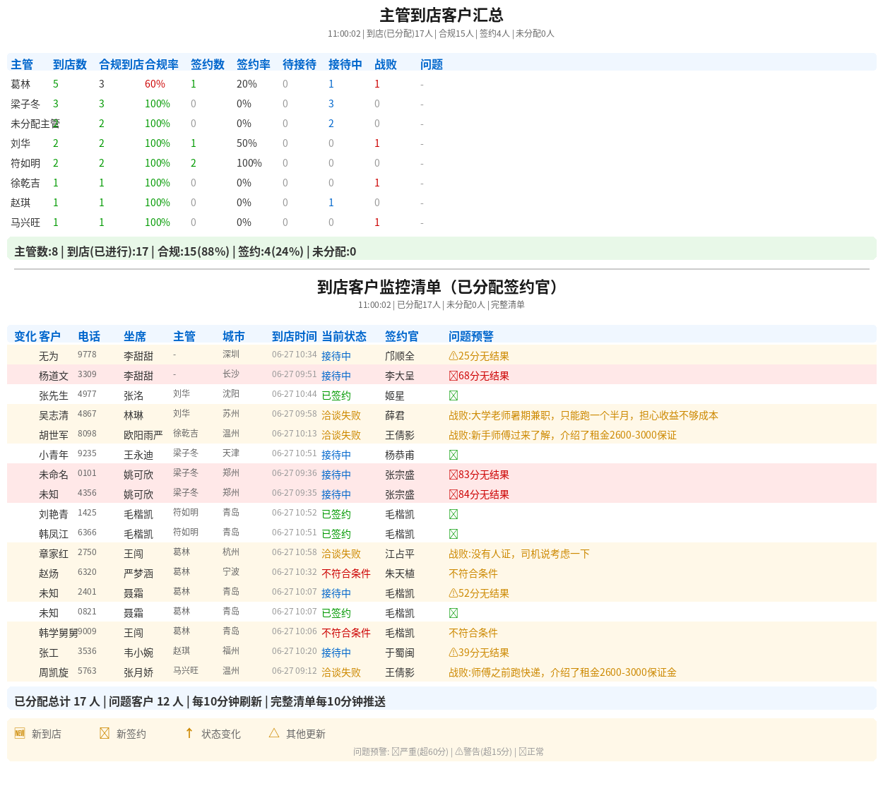Click the green normal icon in 韩凤江's row
883x791 pixels.
point(454,535)
